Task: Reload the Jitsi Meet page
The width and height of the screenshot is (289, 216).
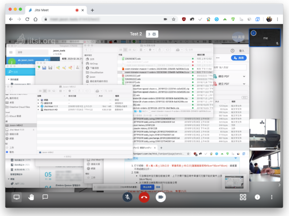Action: [27, 19]
